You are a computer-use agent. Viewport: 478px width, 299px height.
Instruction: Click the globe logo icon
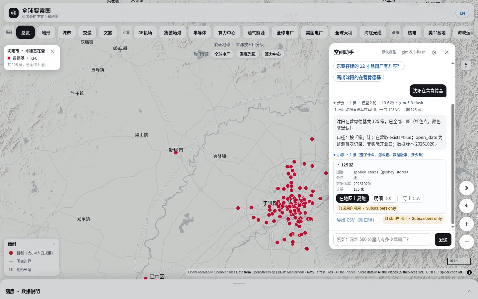pos(14,13)
